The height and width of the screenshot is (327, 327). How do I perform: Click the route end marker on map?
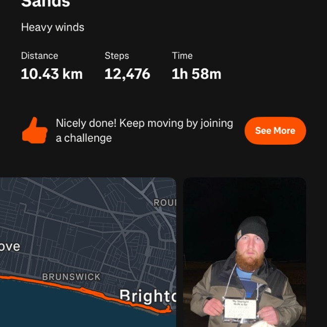168,309
